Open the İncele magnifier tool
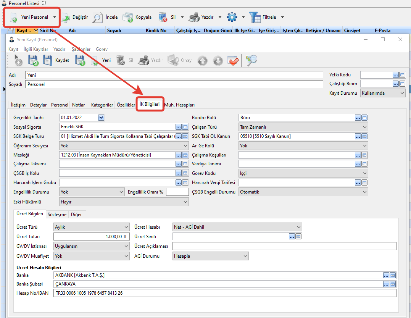 pyautogui.click(x=98, y=17)
